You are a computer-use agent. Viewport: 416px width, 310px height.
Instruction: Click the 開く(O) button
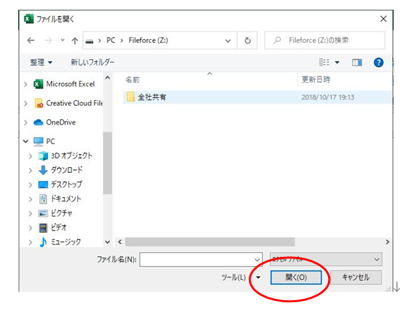point(296,277)
